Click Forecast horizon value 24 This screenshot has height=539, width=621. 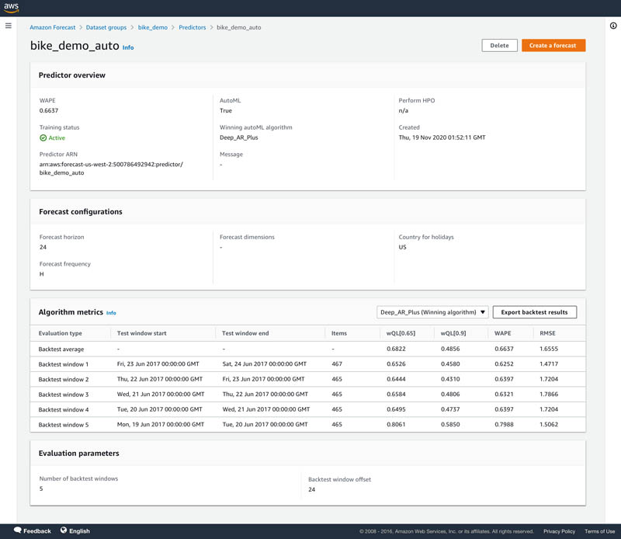[x=43, y=247]
